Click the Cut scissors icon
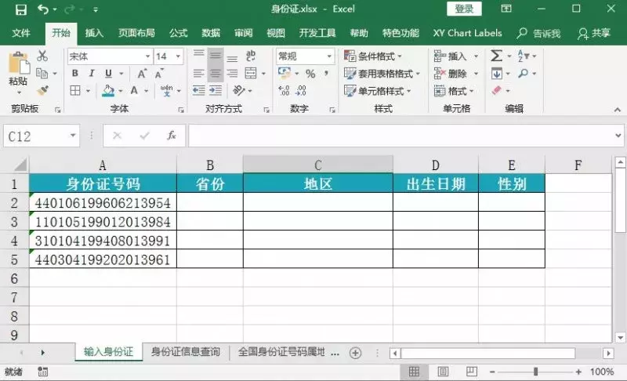Viewport: 627px width, 381px height. pyautogui.click(x=42, y=56)
